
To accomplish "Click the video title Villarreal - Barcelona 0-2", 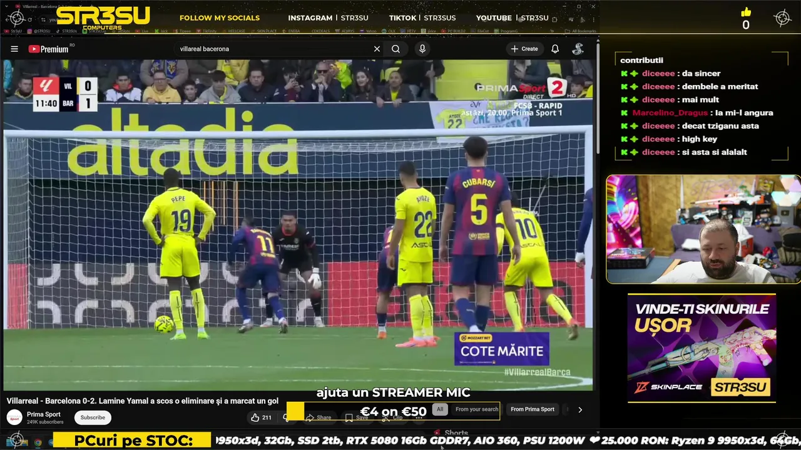I will coord(143,401).
